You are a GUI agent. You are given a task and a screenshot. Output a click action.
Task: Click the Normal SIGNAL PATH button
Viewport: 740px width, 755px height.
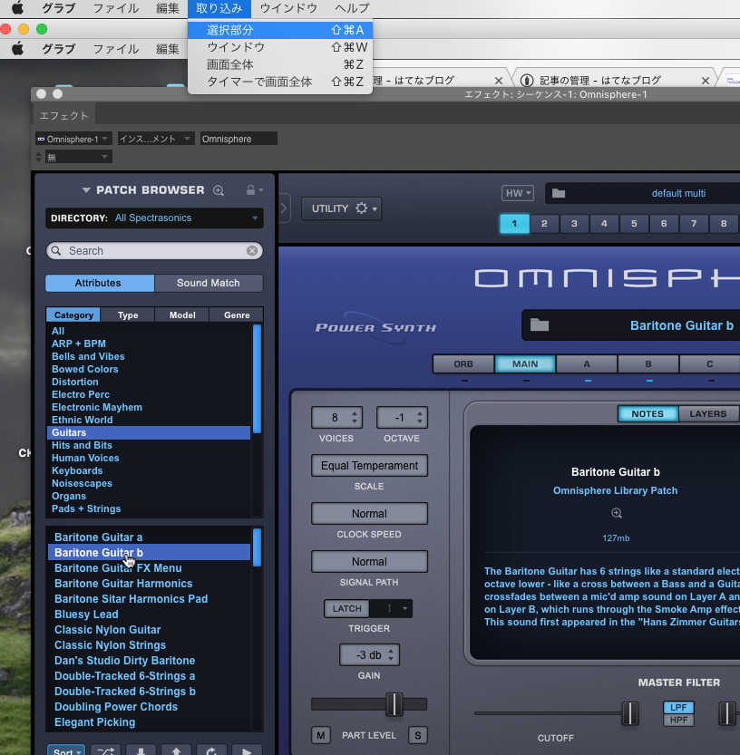369,561
